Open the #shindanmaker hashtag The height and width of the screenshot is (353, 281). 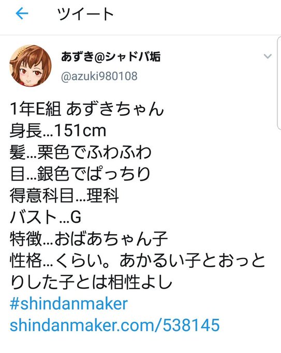click(x=69, y=304)
